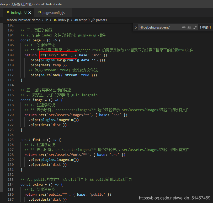
Task: Click the script variable symbol icon
Action: click(x=76, y=20)
